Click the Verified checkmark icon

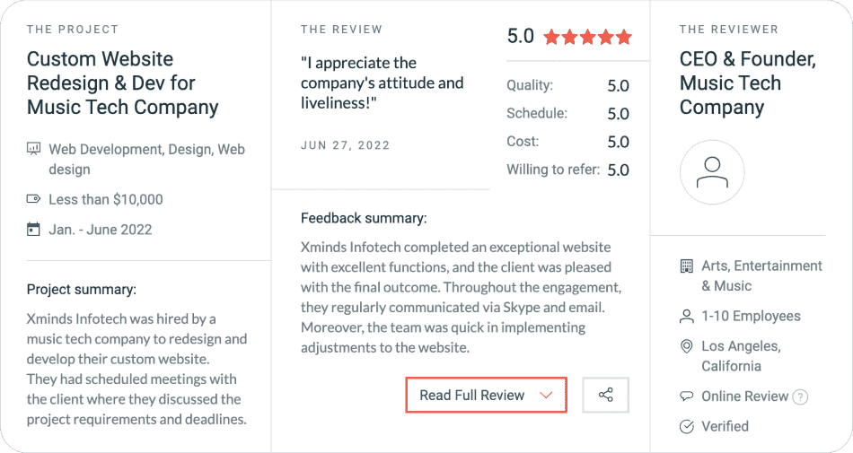click(687, 426)
